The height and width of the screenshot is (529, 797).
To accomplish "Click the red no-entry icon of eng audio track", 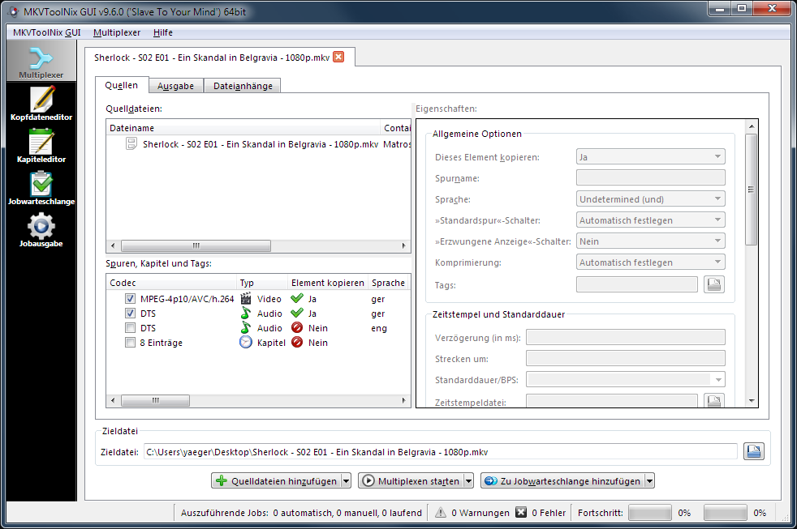I will [x=297, y=327].
